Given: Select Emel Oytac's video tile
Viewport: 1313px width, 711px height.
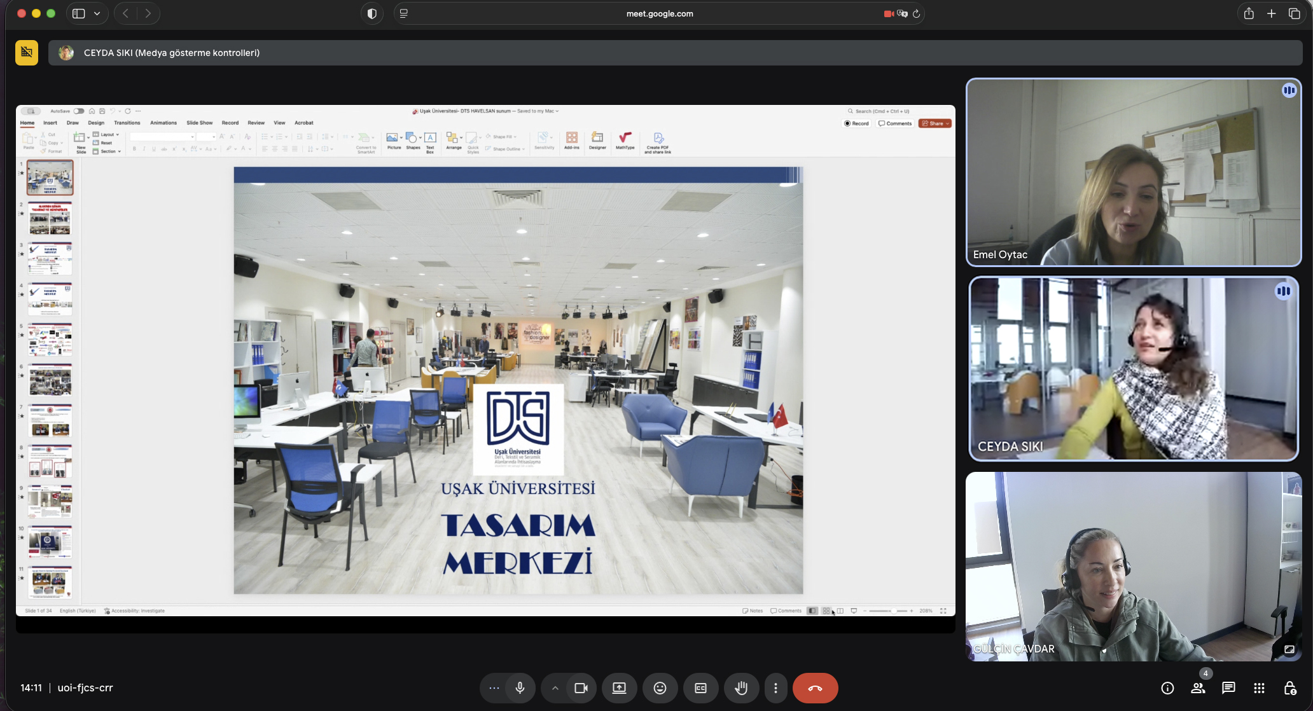Looking at the screenshot, I should pos(1133,172).
